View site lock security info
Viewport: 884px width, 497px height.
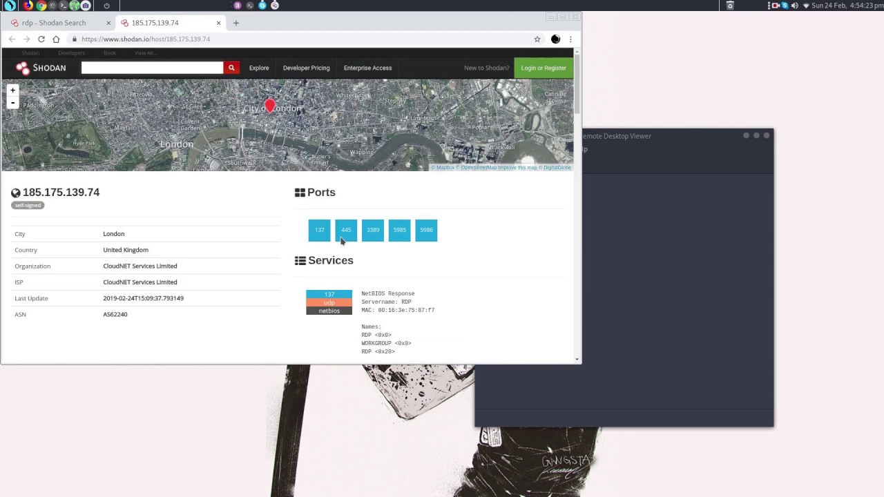click(x=75, y=39)
